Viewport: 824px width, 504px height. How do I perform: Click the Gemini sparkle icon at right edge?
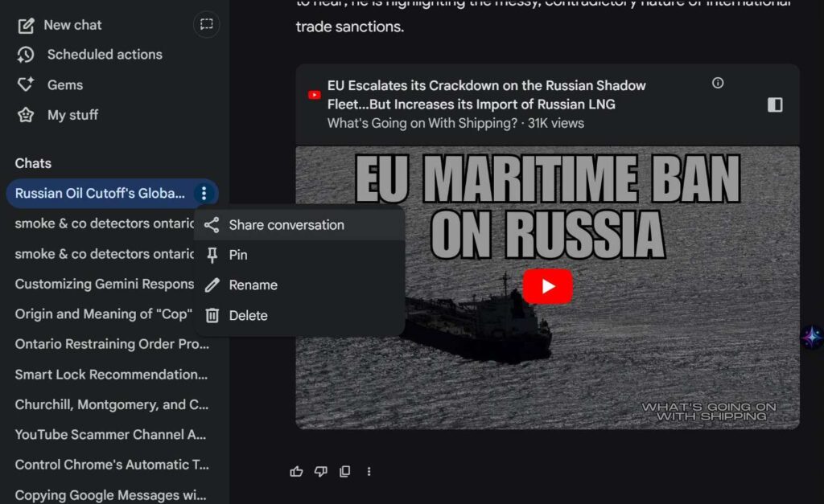pyautogui.click(x=811, y=337)
